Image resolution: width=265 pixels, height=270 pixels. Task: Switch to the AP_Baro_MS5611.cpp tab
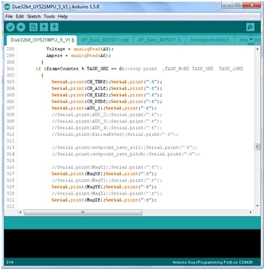coord(105,40)
